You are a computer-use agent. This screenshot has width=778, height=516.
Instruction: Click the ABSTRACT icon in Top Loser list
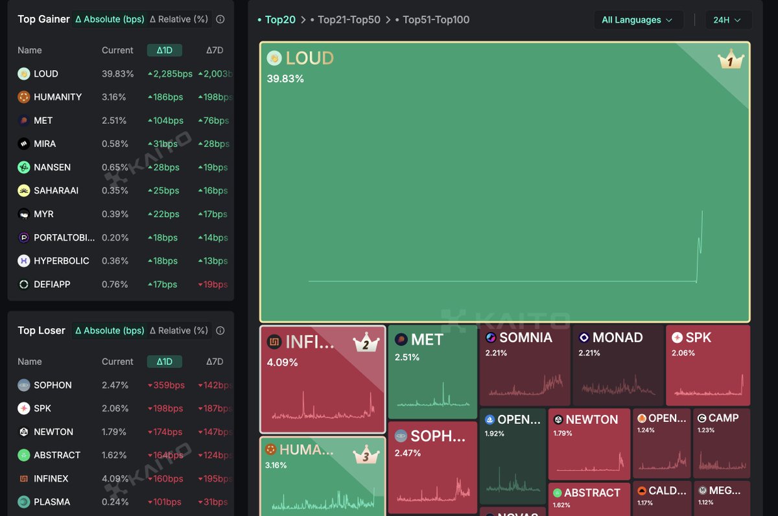click(24, 455)
